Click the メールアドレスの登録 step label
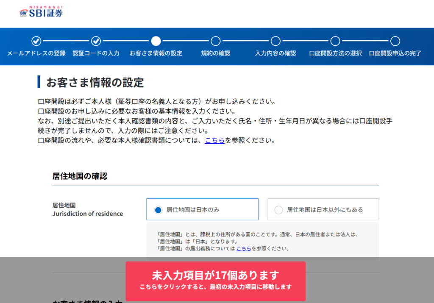Screen dimensions: 434x303 (36, 53)
